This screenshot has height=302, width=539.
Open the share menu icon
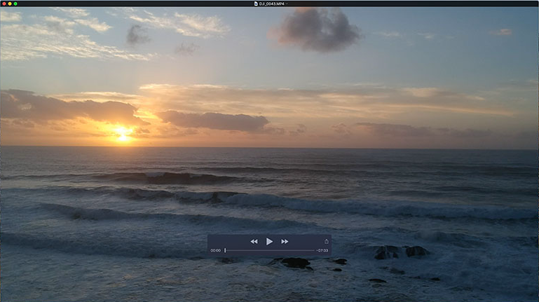click(326, 241)
